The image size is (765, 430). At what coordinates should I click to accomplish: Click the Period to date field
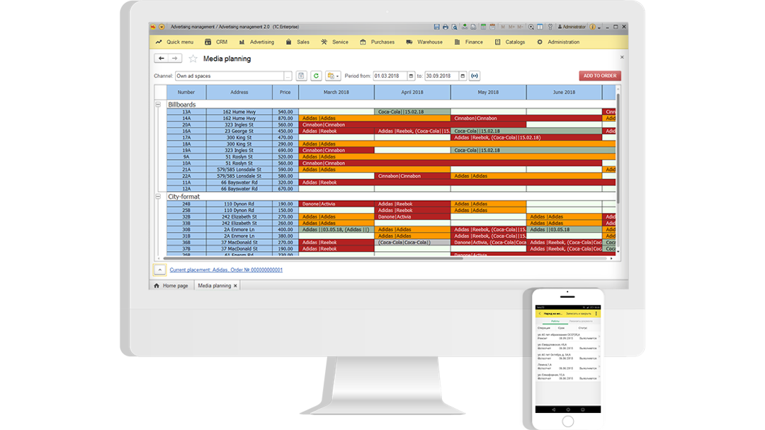pyautogui.click(x=442, y=76)
